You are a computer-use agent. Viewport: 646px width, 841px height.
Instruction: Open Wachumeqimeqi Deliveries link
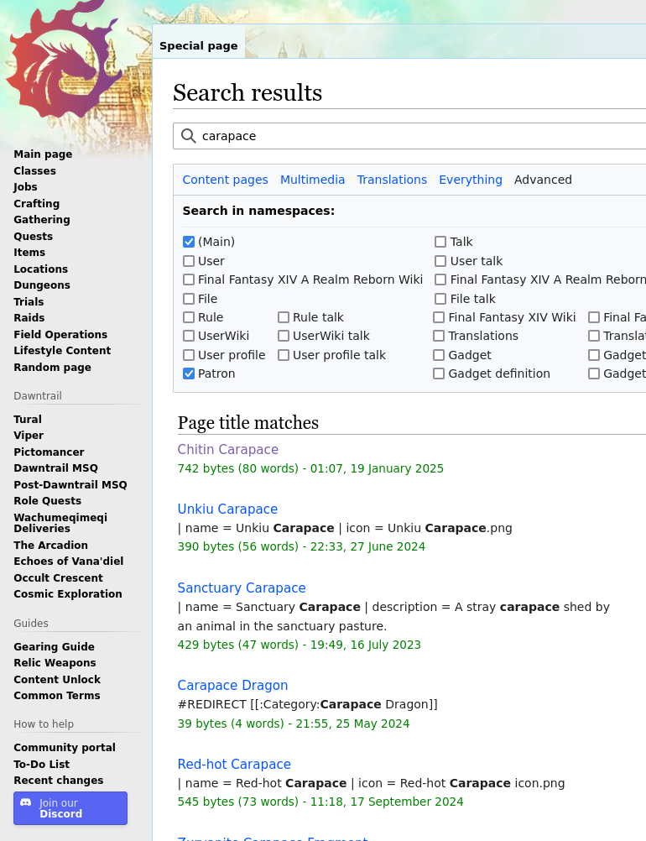(x=60, y=523)
